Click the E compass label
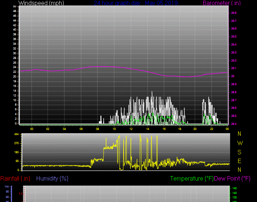The width and height of the screenshot is (257, 202). [x=239, y=161]
